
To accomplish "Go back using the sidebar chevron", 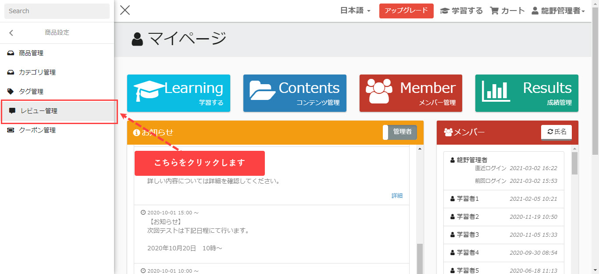I will [x=11, y=33].
